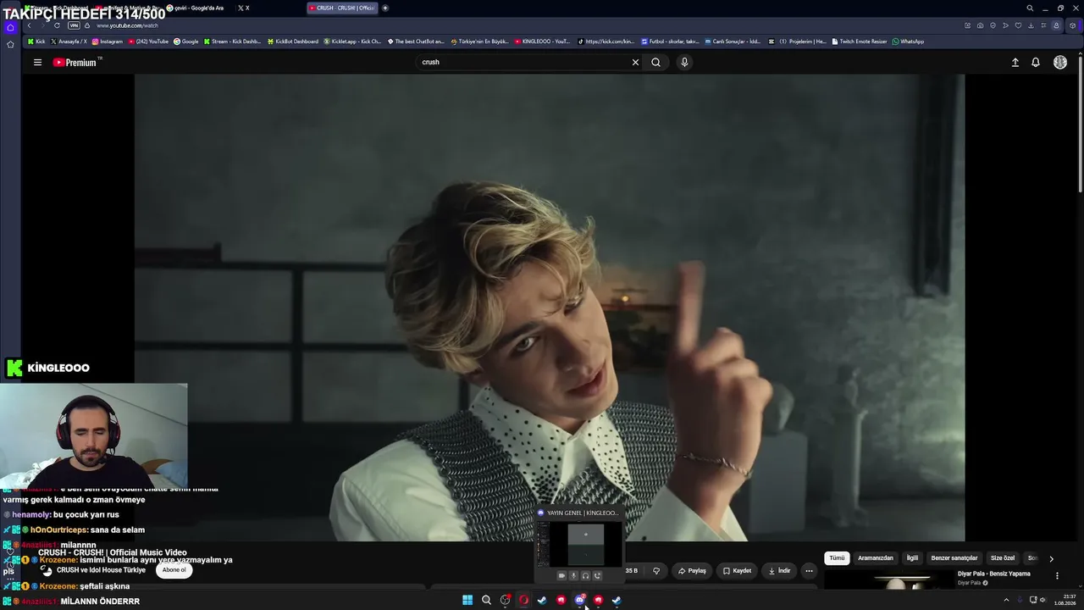Select the Aramanızdan filter chip
The image size is (1084, 610).
(876, 558)
